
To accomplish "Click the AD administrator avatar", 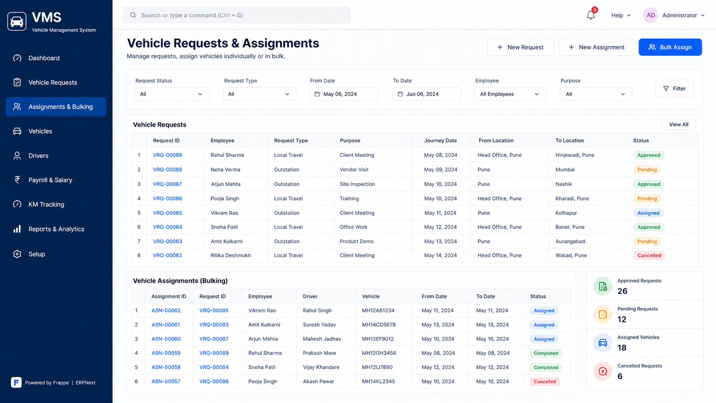I will [x=651, y=15].
